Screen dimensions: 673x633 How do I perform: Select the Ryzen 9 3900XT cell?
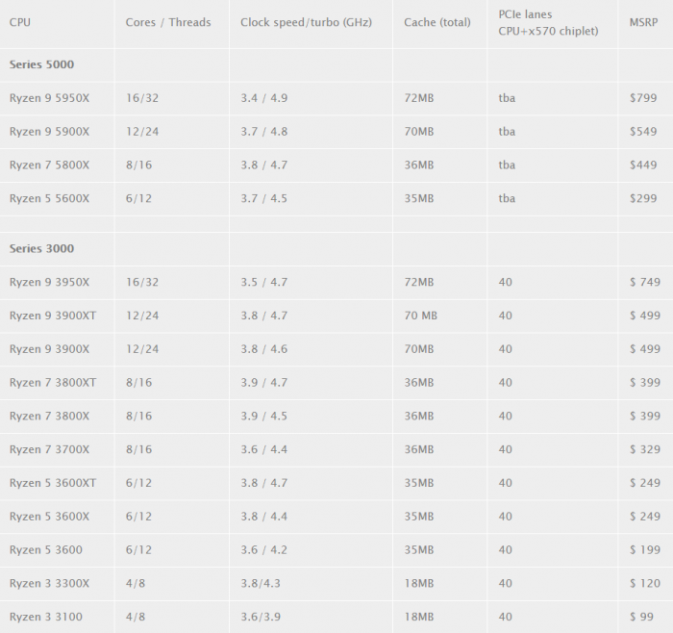[53, 316]
